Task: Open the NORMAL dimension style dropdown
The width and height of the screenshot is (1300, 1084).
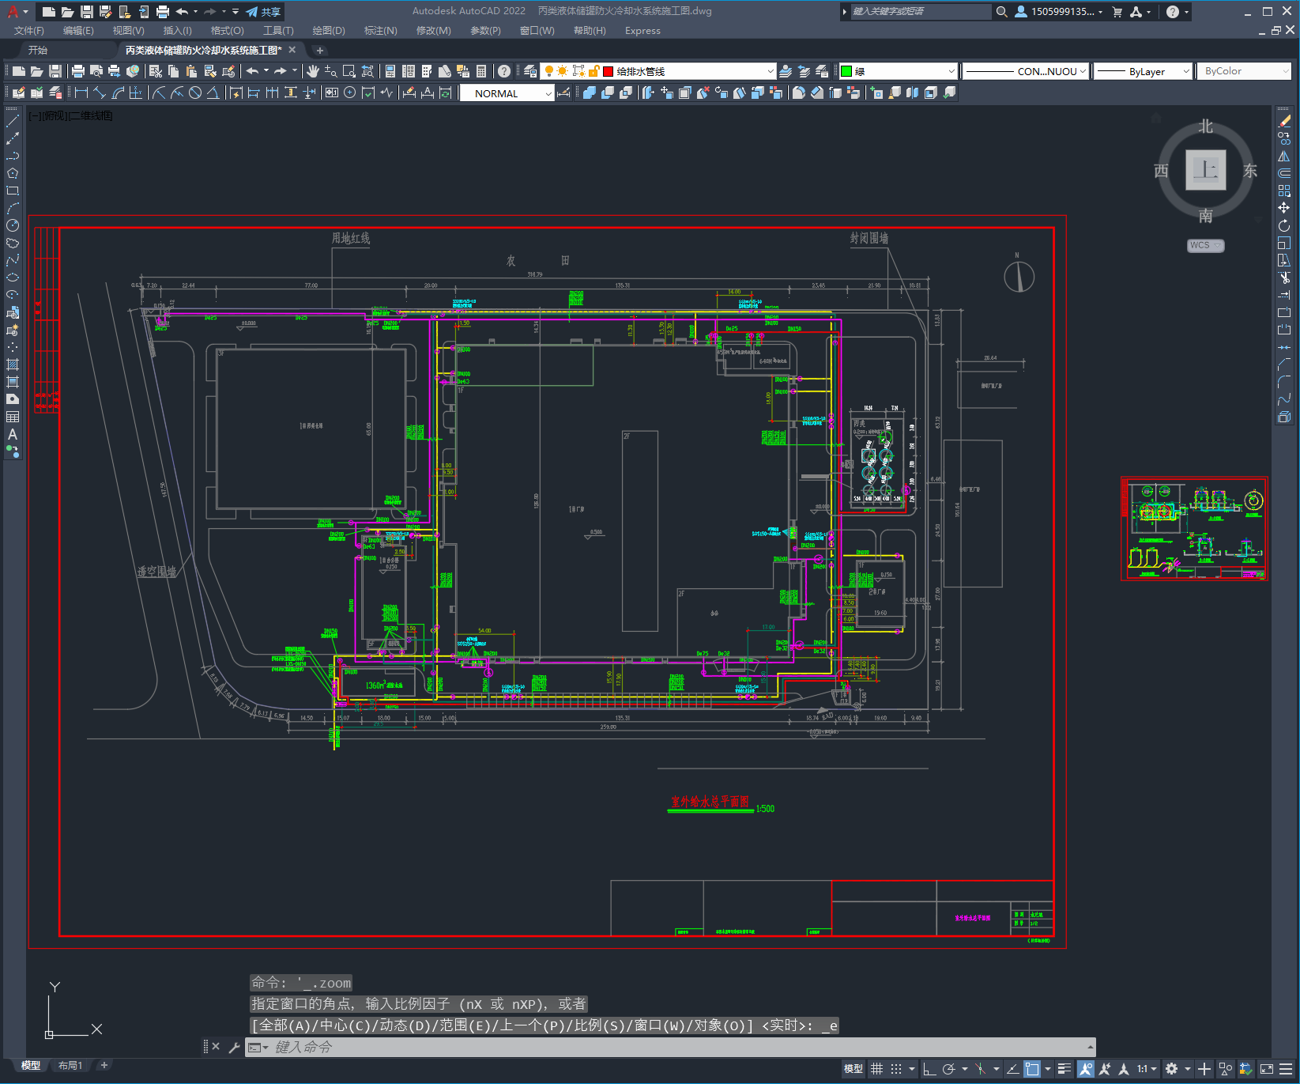Action: [548, 93]
